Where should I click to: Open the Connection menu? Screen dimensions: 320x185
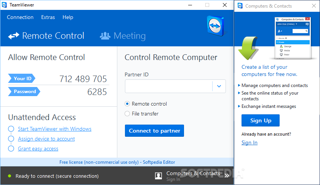click(x=20, y=17)
